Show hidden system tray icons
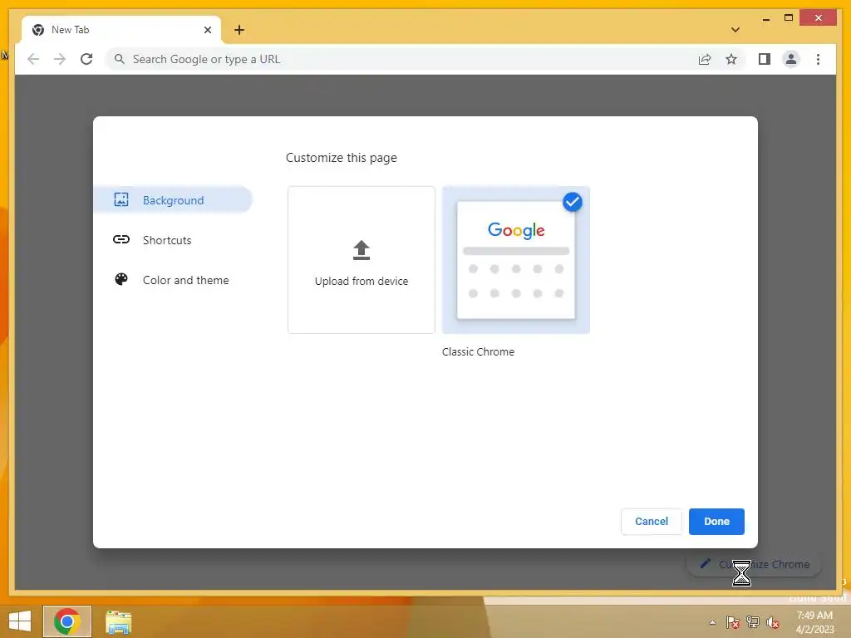Image resolution: width=851 pixels, height=638 pixels. [712, 622]
